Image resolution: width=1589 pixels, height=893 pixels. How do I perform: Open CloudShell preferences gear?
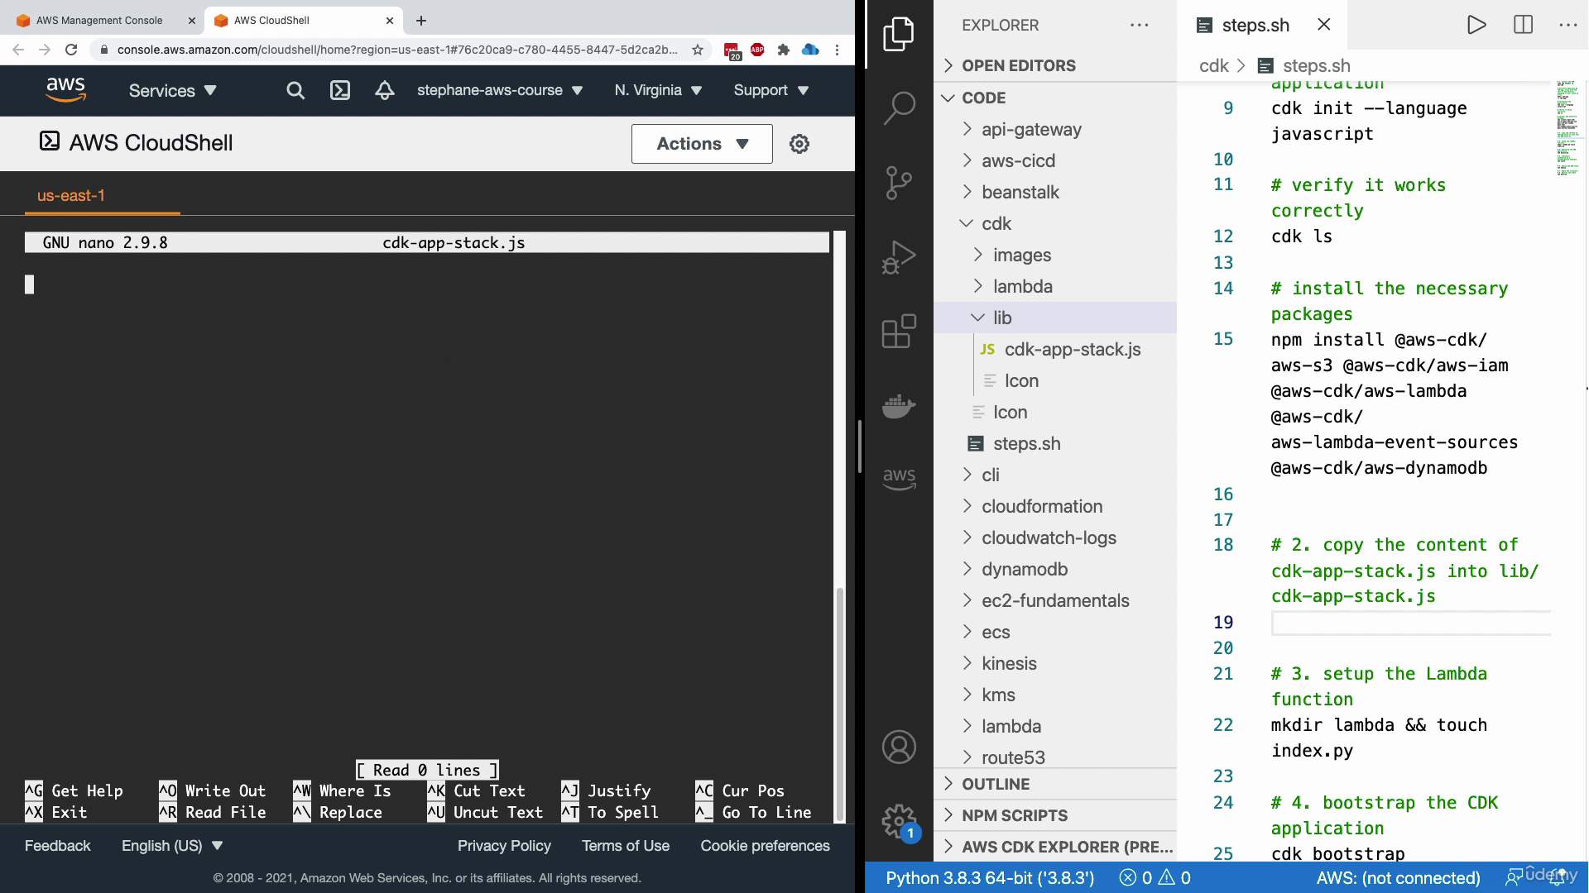(x=799, y=144)
